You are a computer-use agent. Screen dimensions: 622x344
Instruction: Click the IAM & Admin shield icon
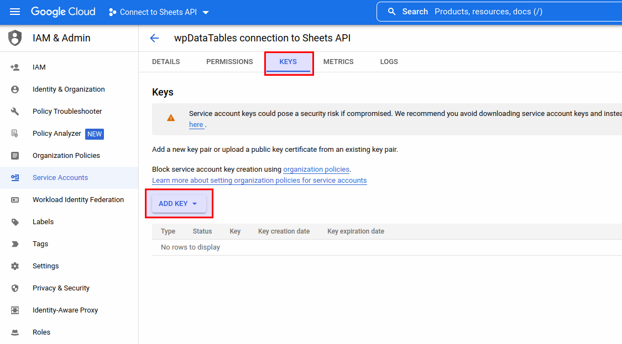pos(15,38)
